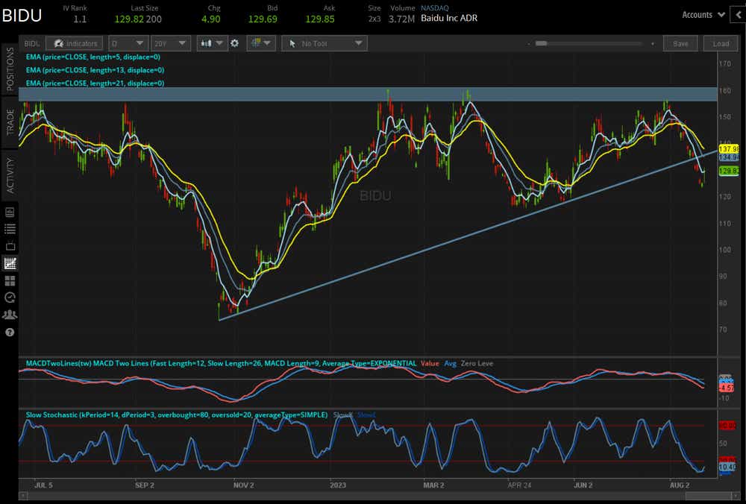The width and height of the screenshot is (746, 504).
Task: Click the BIDU ticker symbol in header
Action: 22,15
